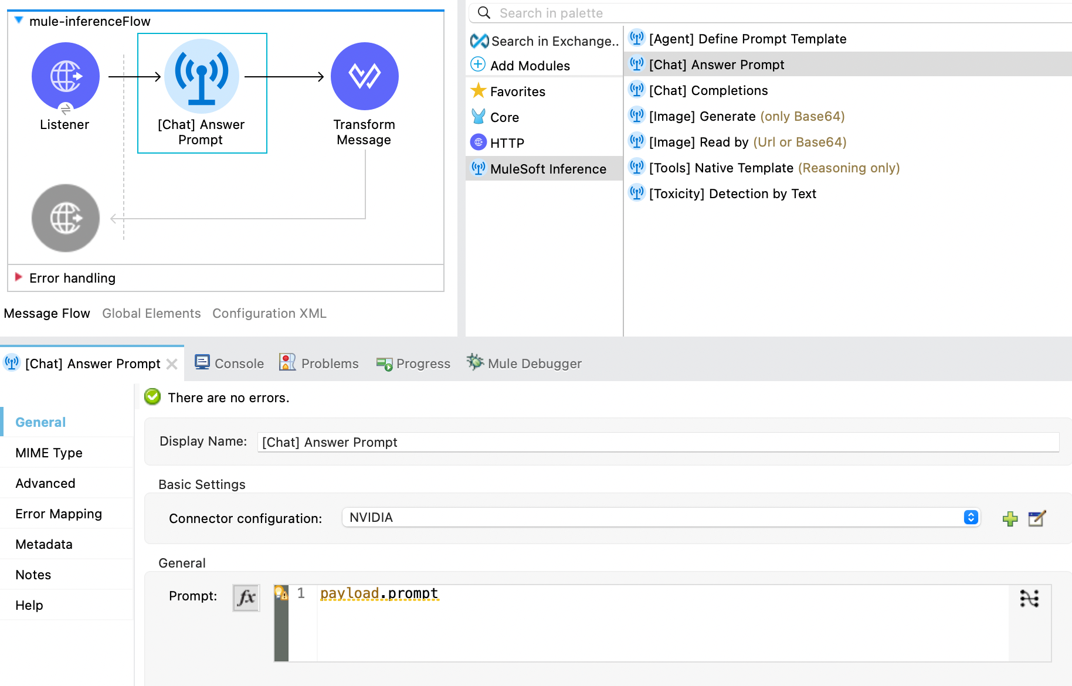This screenshot has height=686, width=1072.
Task: Add a new connector configuration
Action: (1010, 518)
